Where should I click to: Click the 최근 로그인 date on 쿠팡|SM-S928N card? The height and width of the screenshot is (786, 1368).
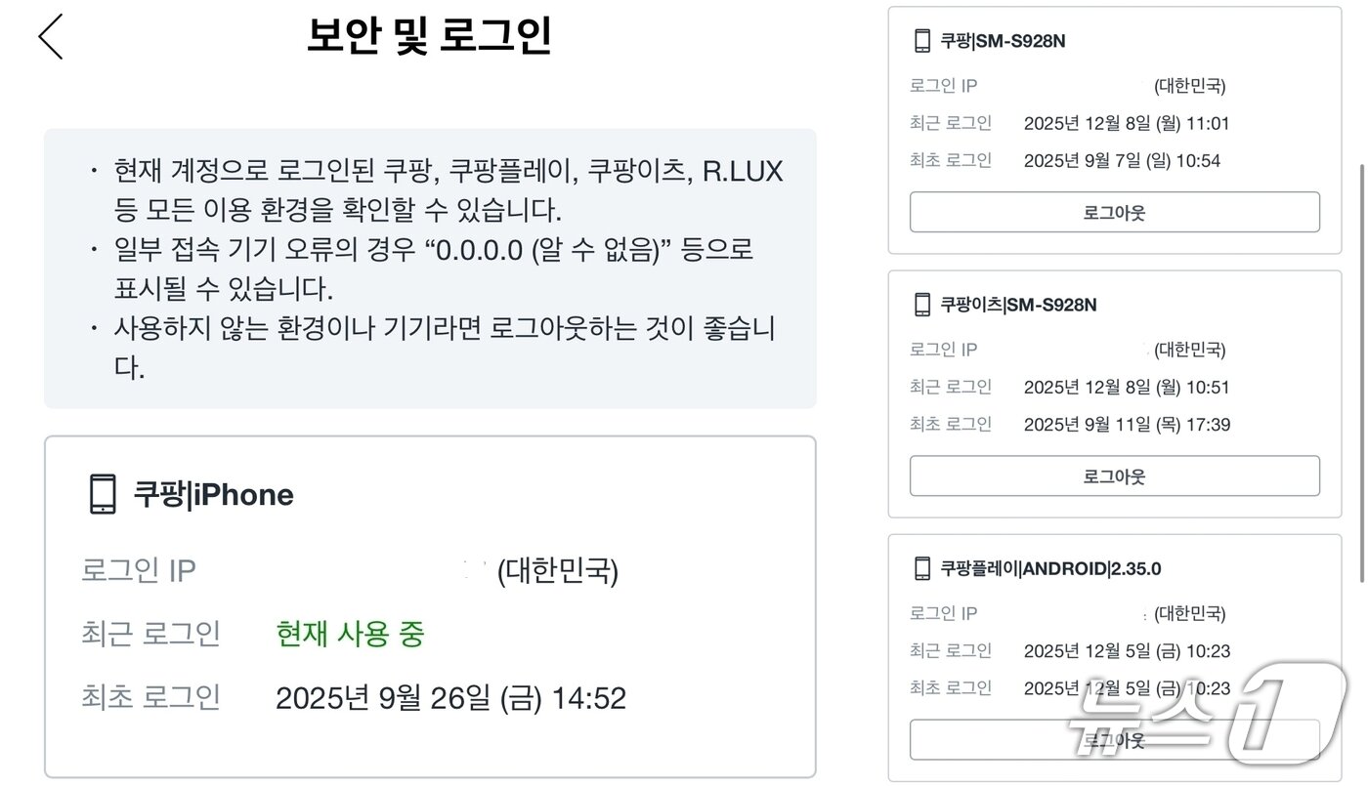click(x=1127, y=123)
